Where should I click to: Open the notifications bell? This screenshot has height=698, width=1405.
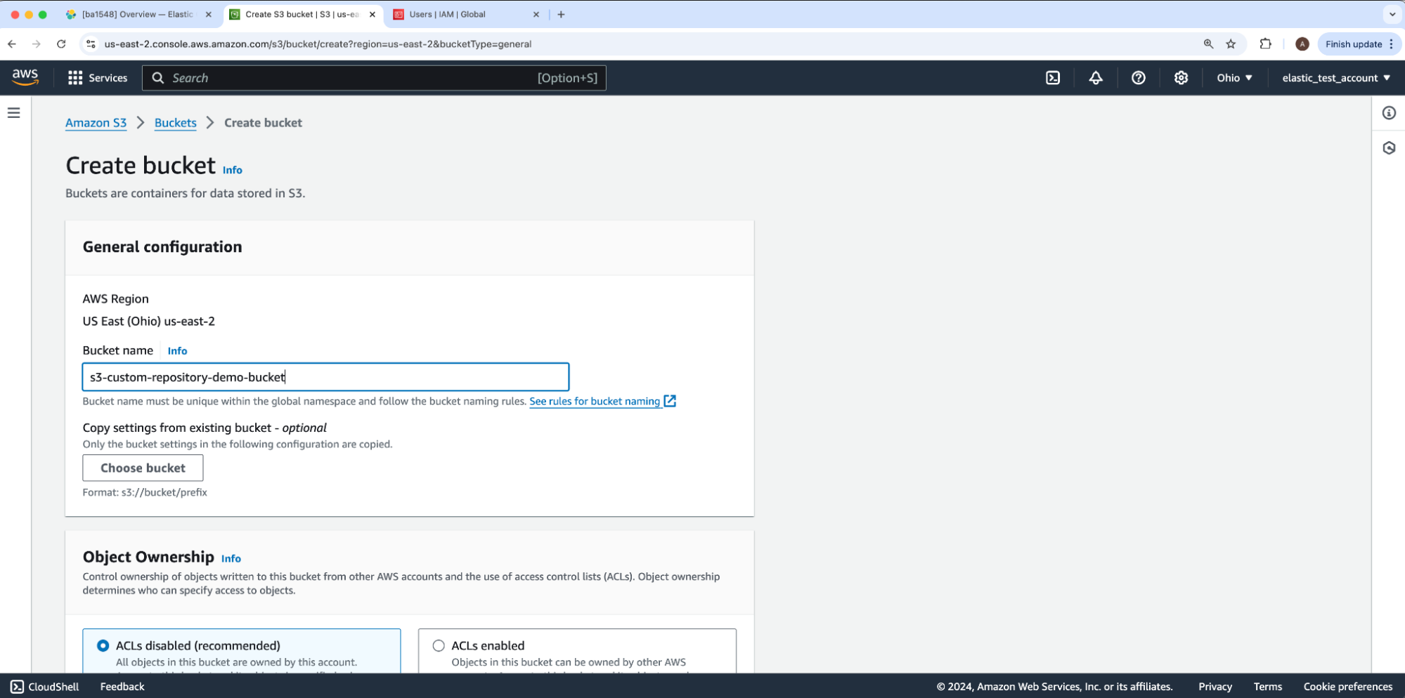(1095, 78)
